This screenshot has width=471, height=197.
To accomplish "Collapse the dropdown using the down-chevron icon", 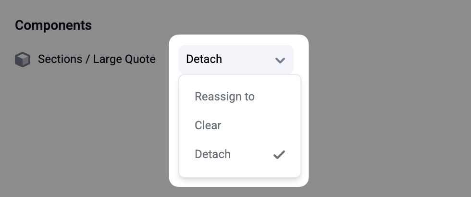I will point(280,60).
